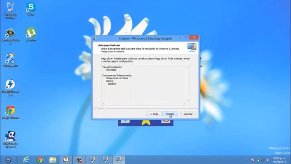Go back with the Atrás button
This screenshot has height=164, width=291.
(x=154, y=114)
